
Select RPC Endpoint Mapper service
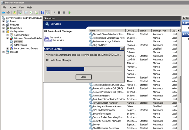pyautogui.click(x=104, y=110)
